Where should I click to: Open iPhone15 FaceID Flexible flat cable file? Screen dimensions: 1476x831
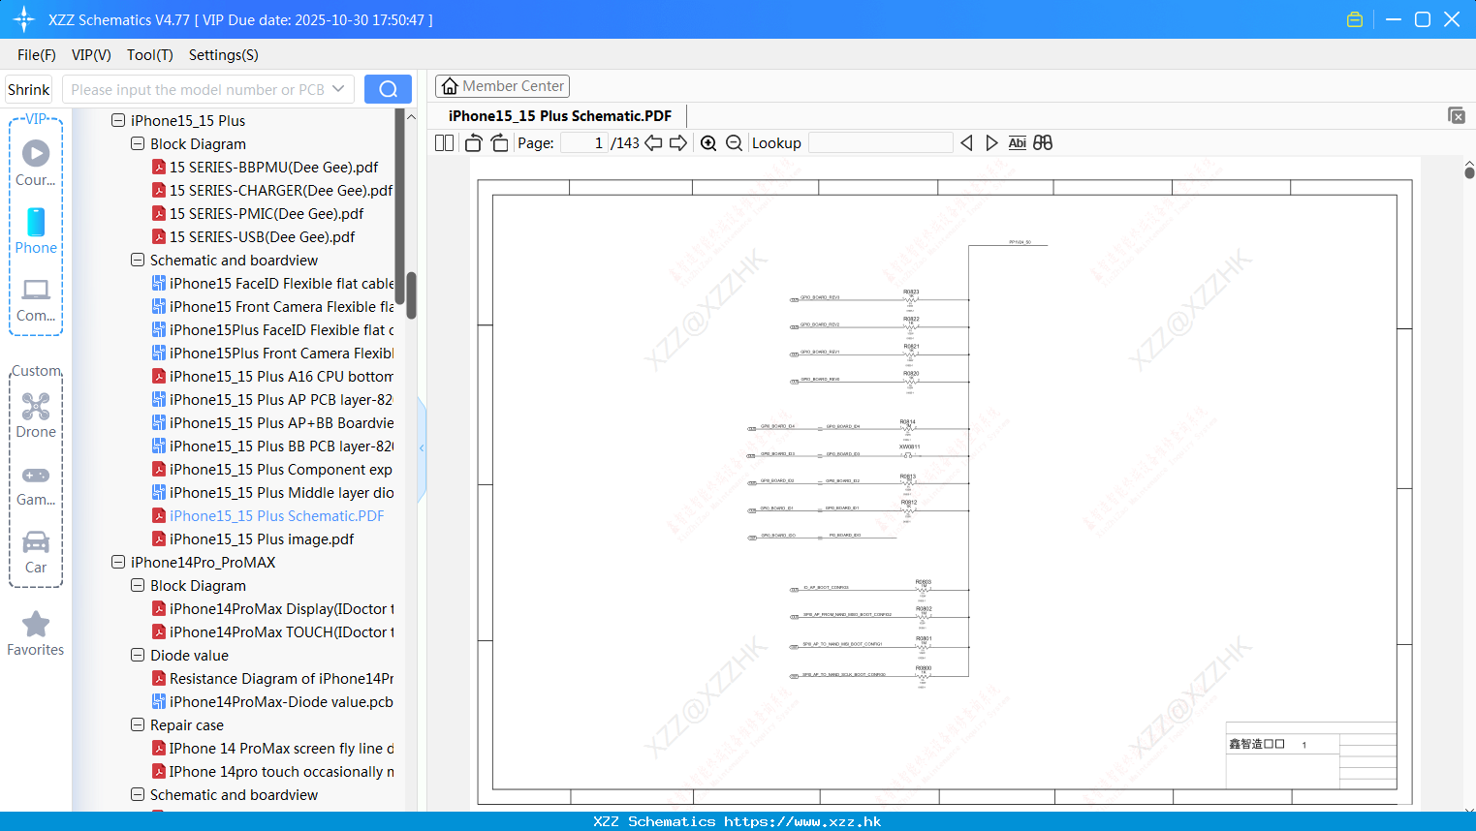tap(272, 283)
